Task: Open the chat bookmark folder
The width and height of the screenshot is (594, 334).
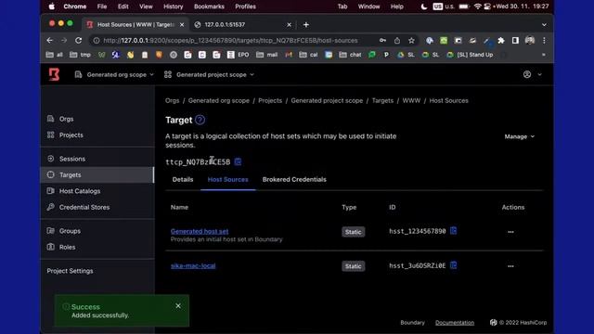Action: coord(351,55)
